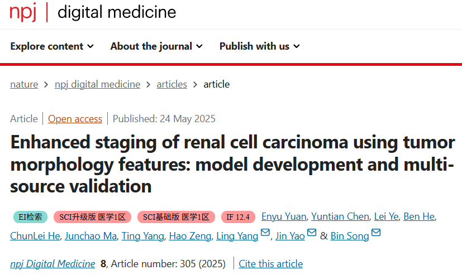Open author Hao Zeng's details
The height and width of the screenshot is (275, 462).
[x=190, y=236]
